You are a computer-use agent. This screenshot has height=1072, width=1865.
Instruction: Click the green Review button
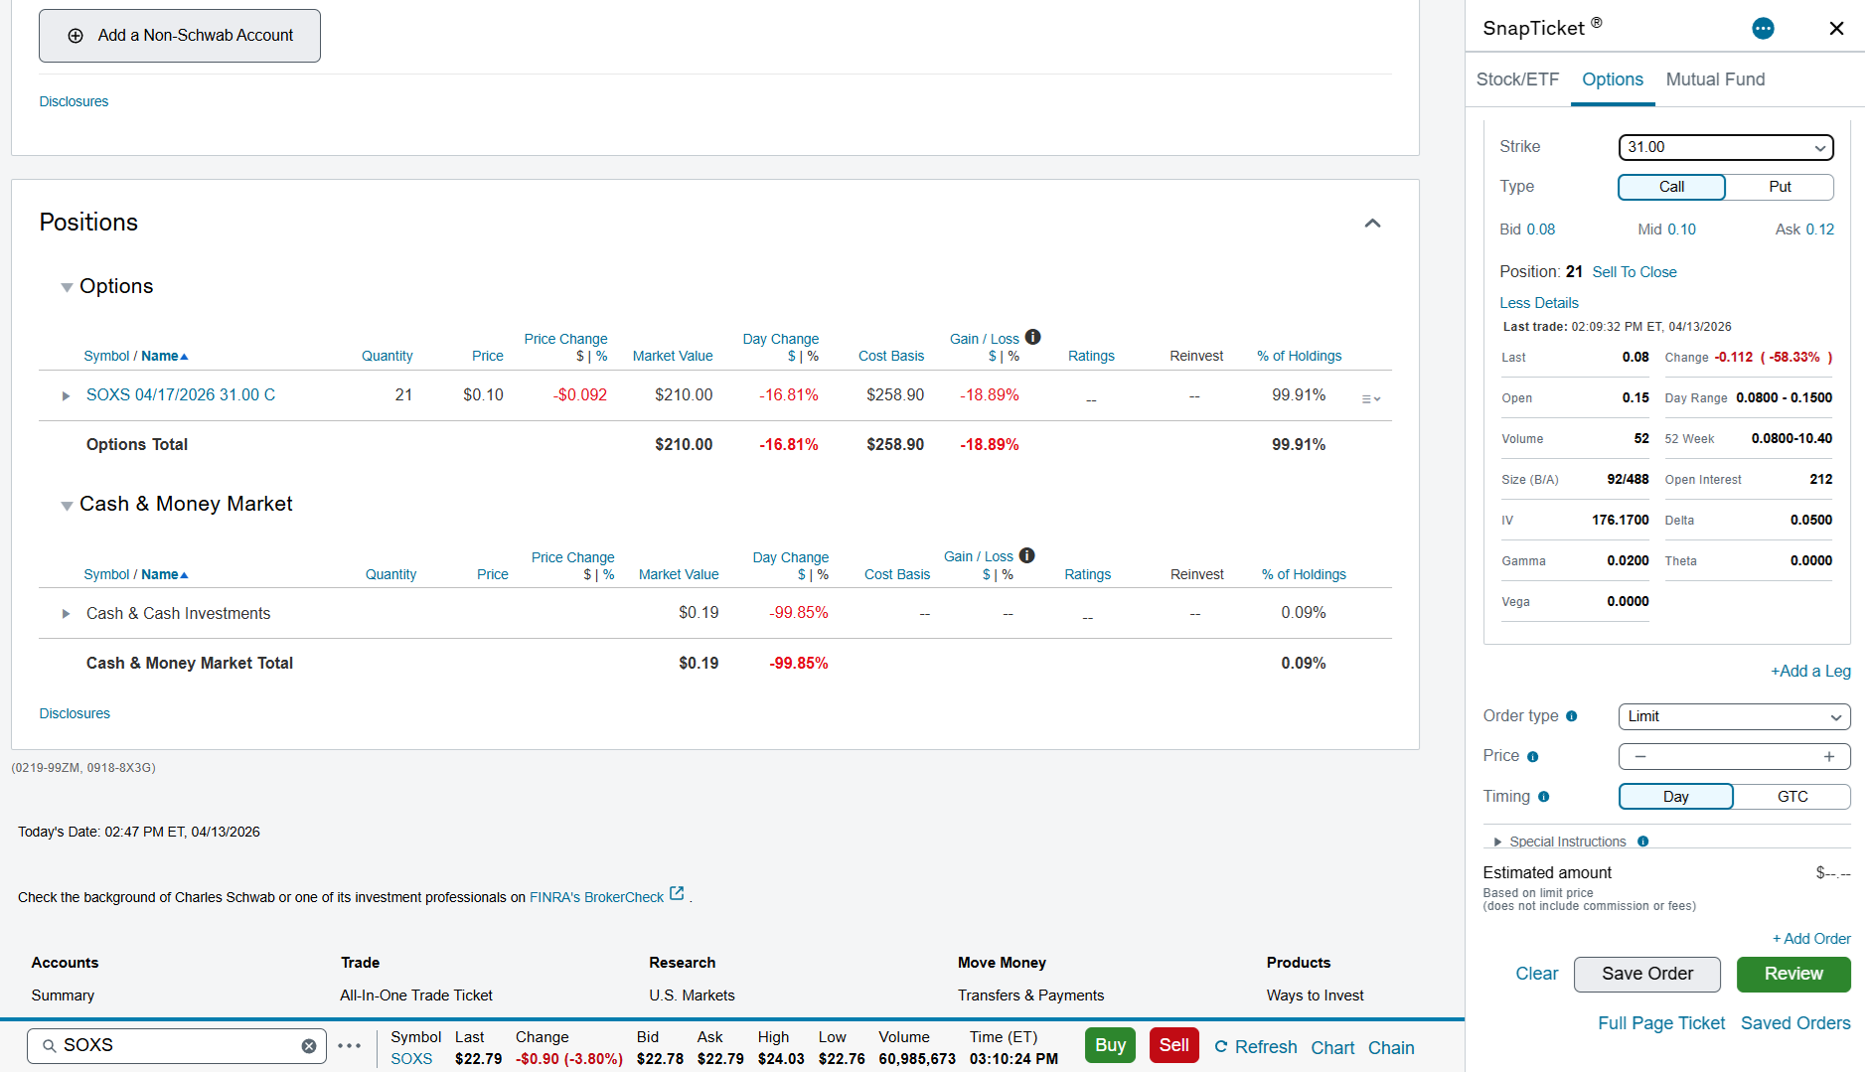(1793, 975)
